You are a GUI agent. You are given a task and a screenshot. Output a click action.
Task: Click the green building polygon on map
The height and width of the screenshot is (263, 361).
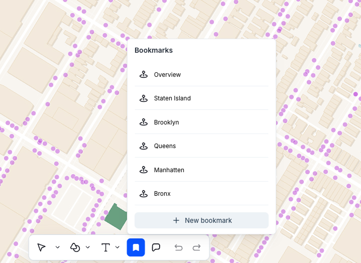point(116,217)
